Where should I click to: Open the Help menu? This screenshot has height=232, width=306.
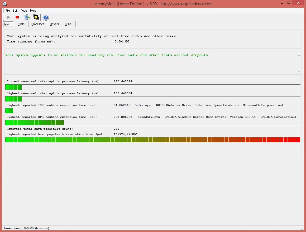click(x=33, y=11)
